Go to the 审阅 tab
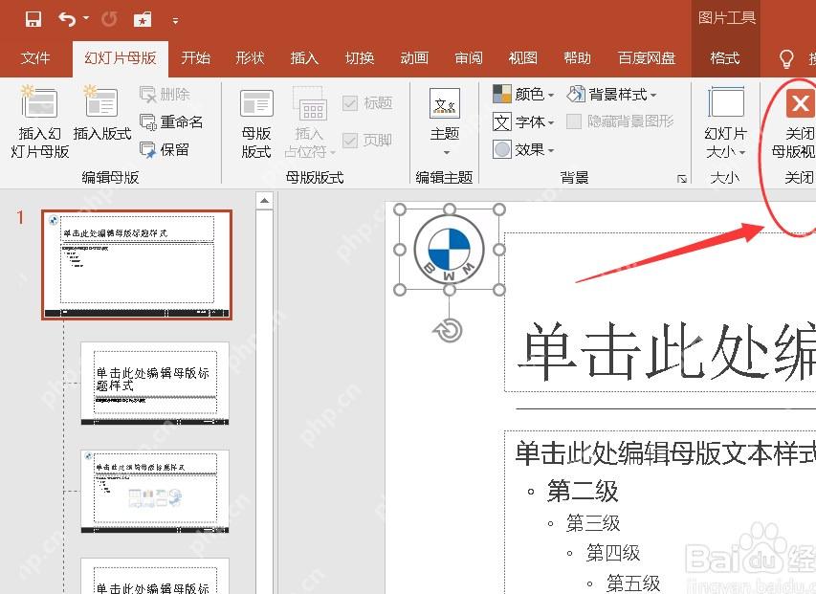Image resolution: width=816 pixels, height=594 pixels. pos(469,57)
